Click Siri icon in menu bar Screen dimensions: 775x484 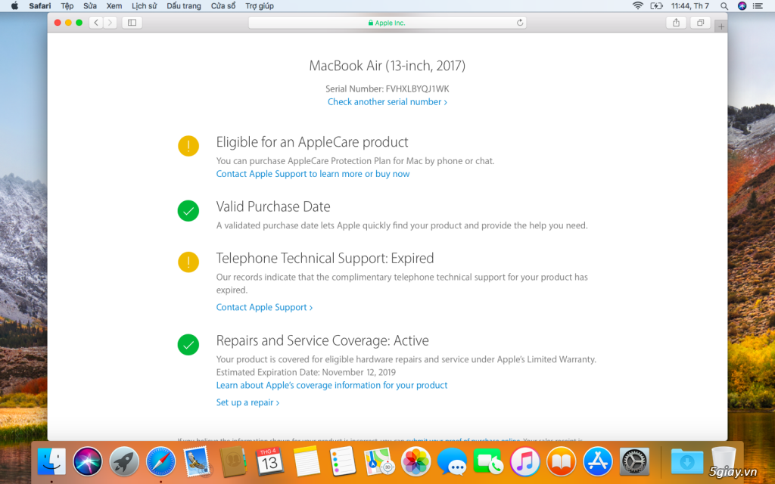742,6
